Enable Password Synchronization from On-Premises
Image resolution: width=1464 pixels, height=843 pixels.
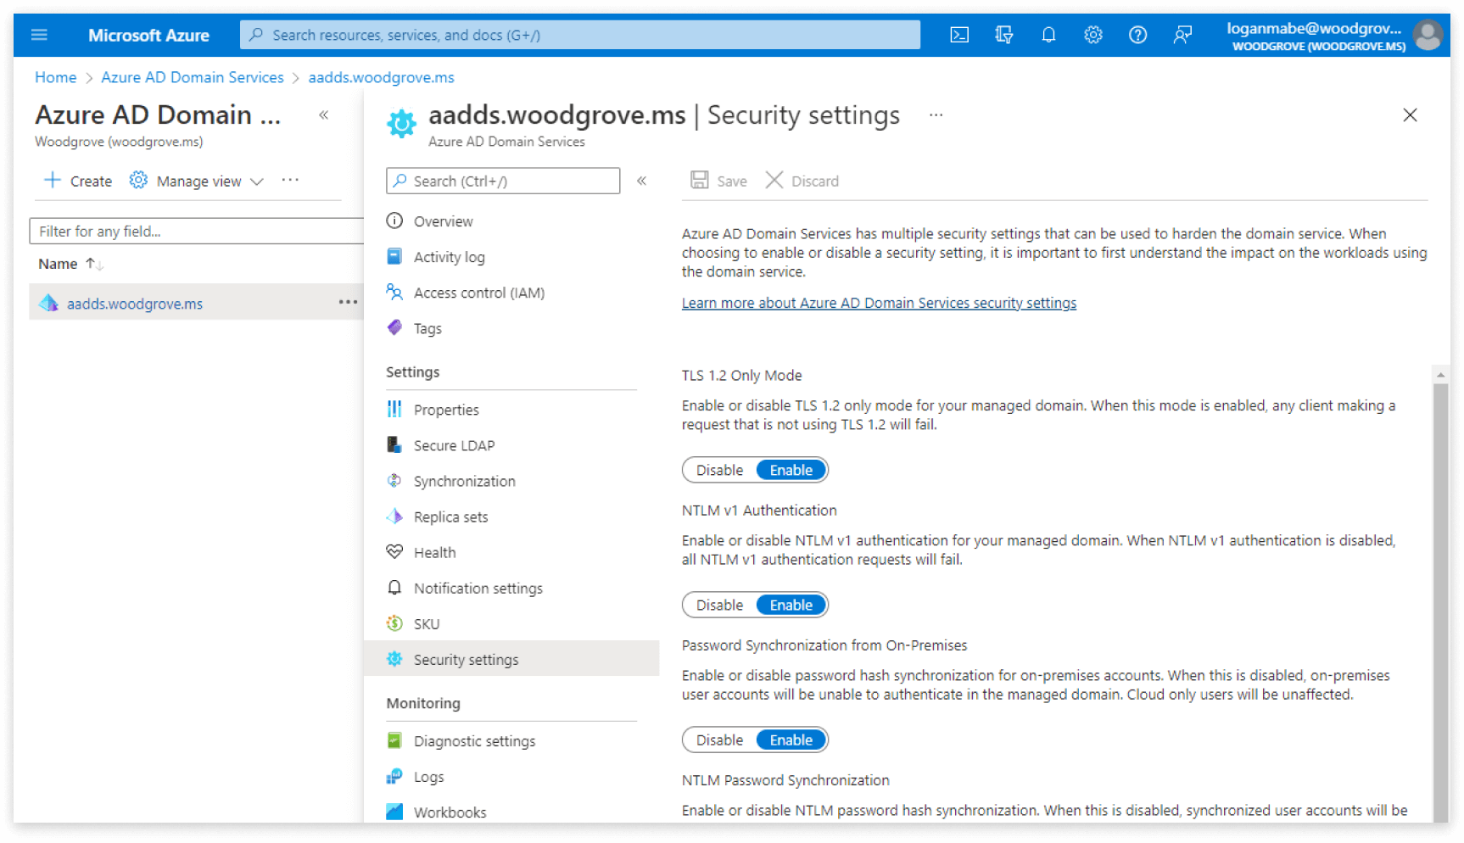point(791,740)
